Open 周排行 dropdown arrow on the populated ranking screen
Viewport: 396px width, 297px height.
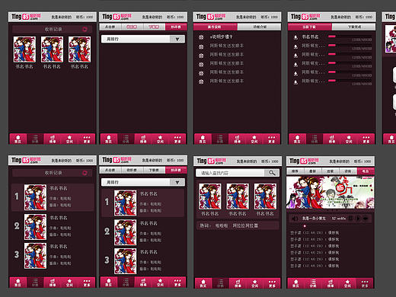tap(177, 182)
